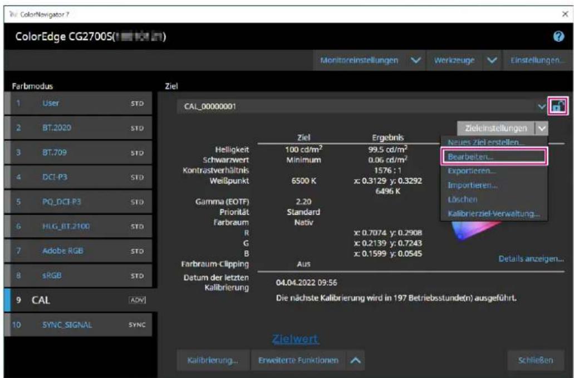Click Erweiterte Funktionen button
This screenshot has width=574, height=378.
click(298, 360)
